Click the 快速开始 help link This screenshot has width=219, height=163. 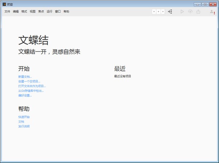[x=24, y=117]
